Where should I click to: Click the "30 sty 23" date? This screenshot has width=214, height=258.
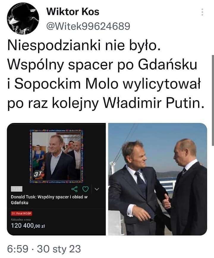coord(59,249)
